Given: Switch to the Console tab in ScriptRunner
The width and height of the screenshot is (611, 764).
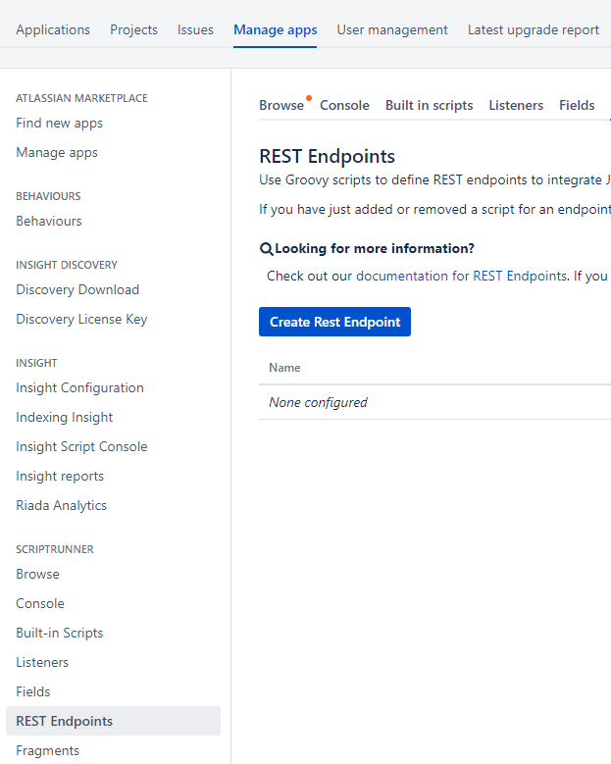Looking at the screenshot, I should click(x=344, y=106).
